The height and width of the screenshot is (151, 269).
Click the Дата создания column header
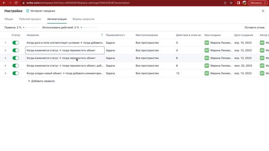tap(244, 35)
